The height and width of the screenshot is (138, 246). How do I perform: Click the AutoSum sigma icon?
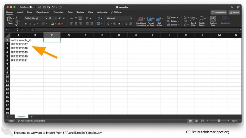click(185, 17)
